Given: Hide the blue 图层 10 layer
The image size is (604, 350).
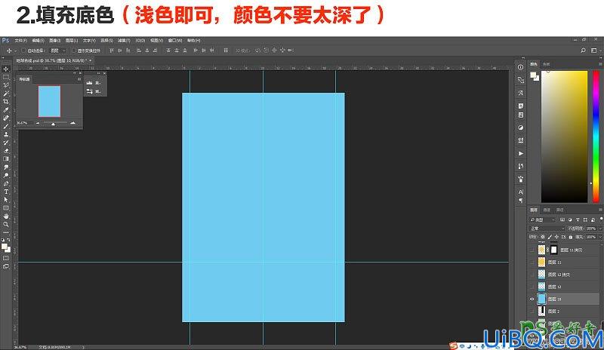Looking at the screenshot, I should point(532,299).
